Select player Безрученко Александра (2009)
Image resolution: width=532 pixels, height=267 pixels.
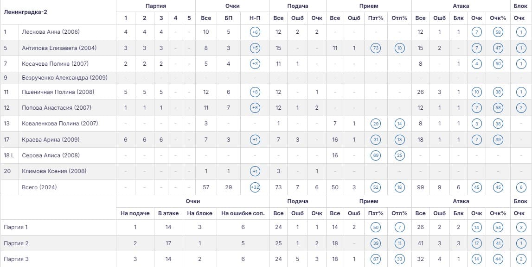click(64, 78)
